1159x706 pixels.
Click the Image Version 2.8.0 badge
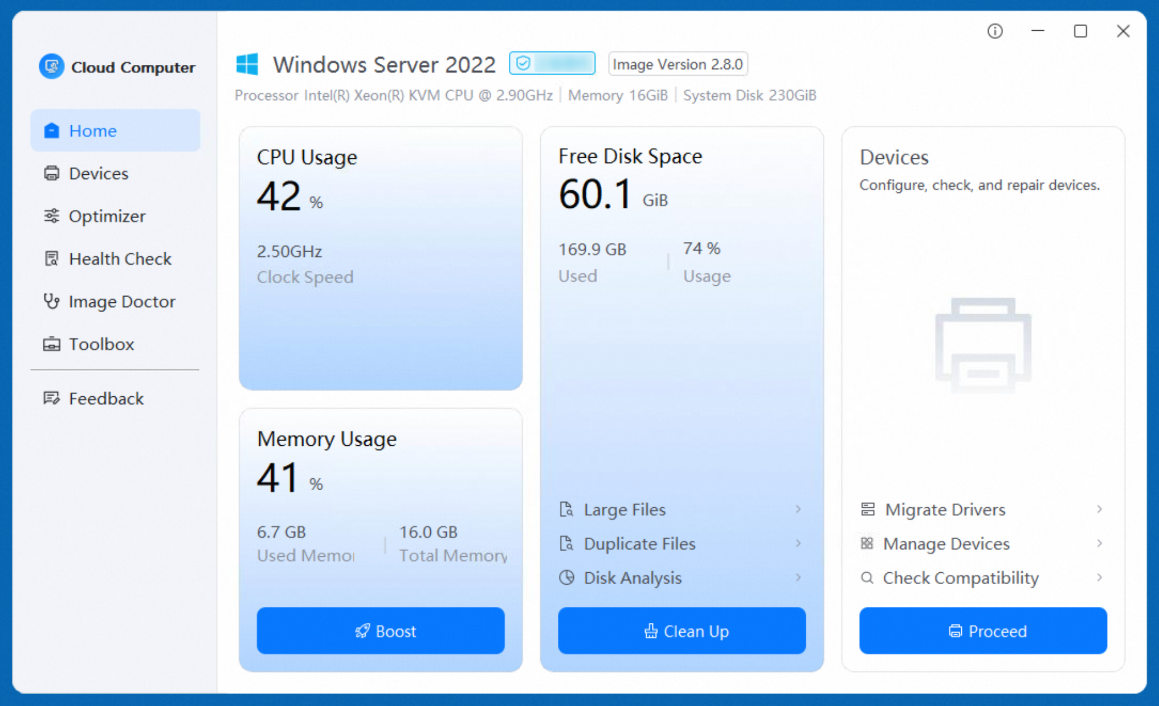pos(678,64)
